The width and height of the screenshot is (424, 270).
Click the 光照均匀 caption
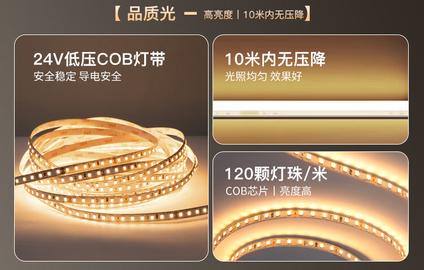(x=246, y=76)
